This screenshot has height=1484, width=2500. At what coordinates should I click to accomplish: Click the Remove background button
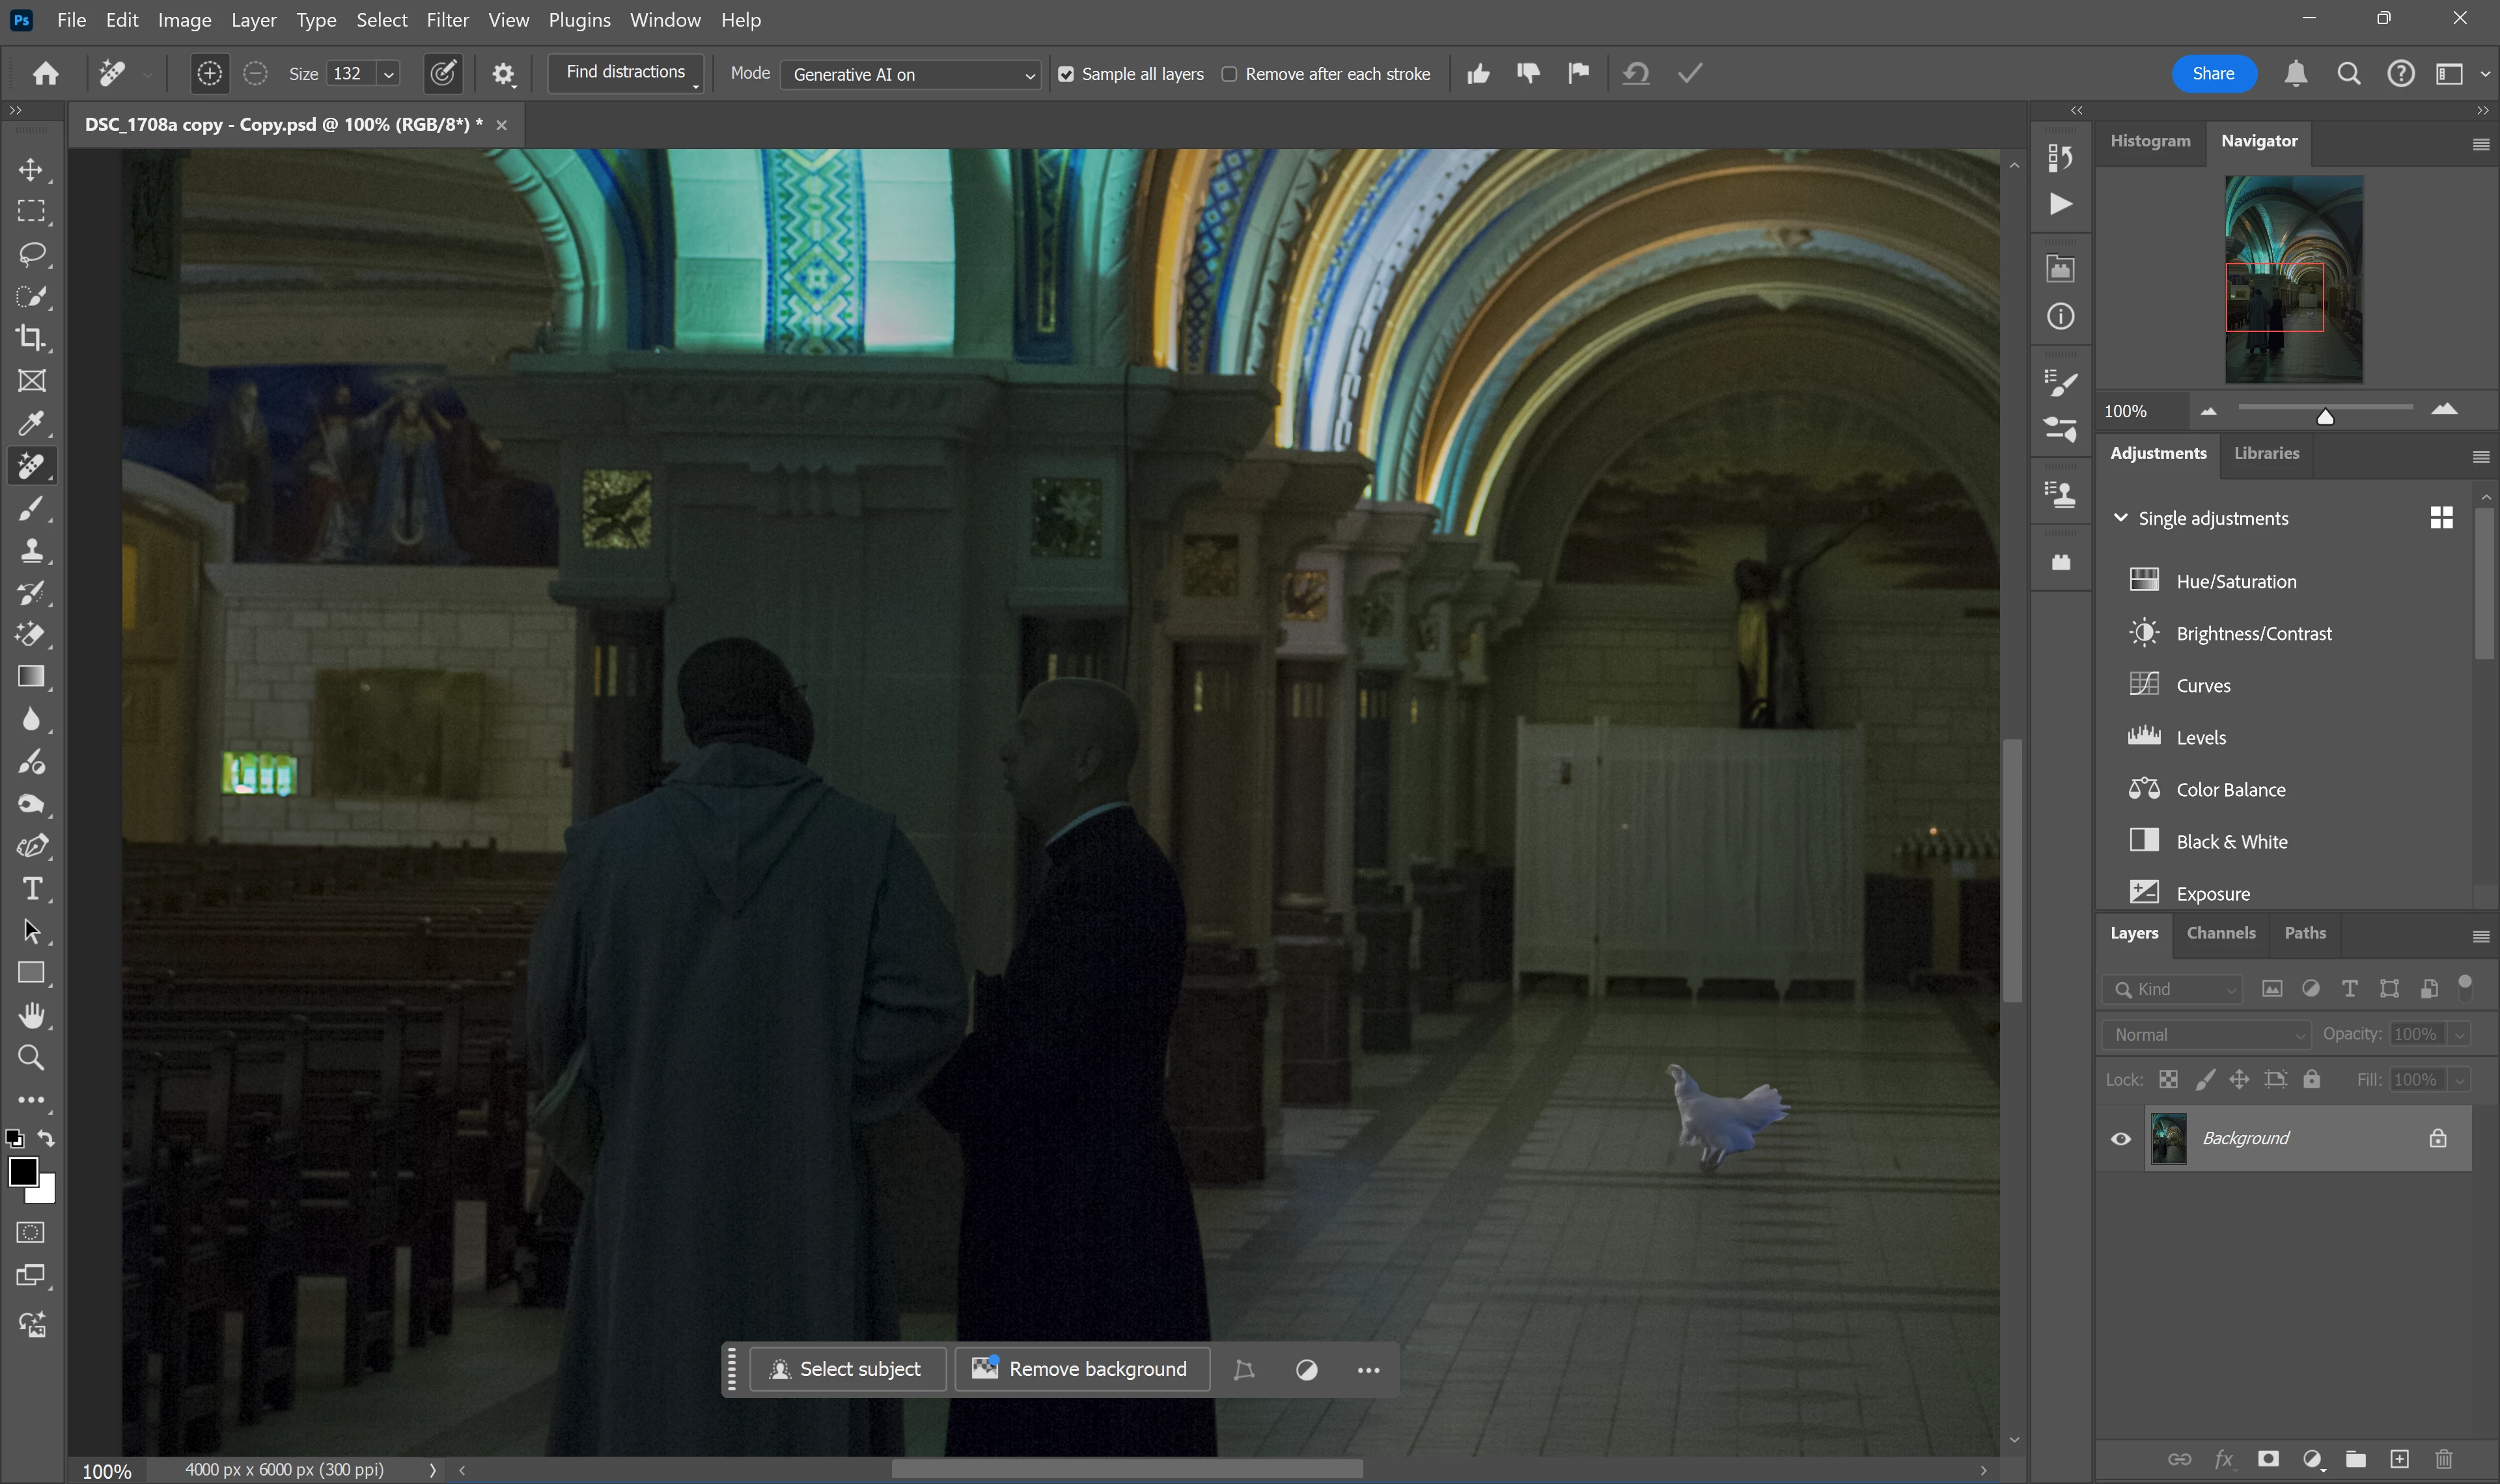1082,1369
